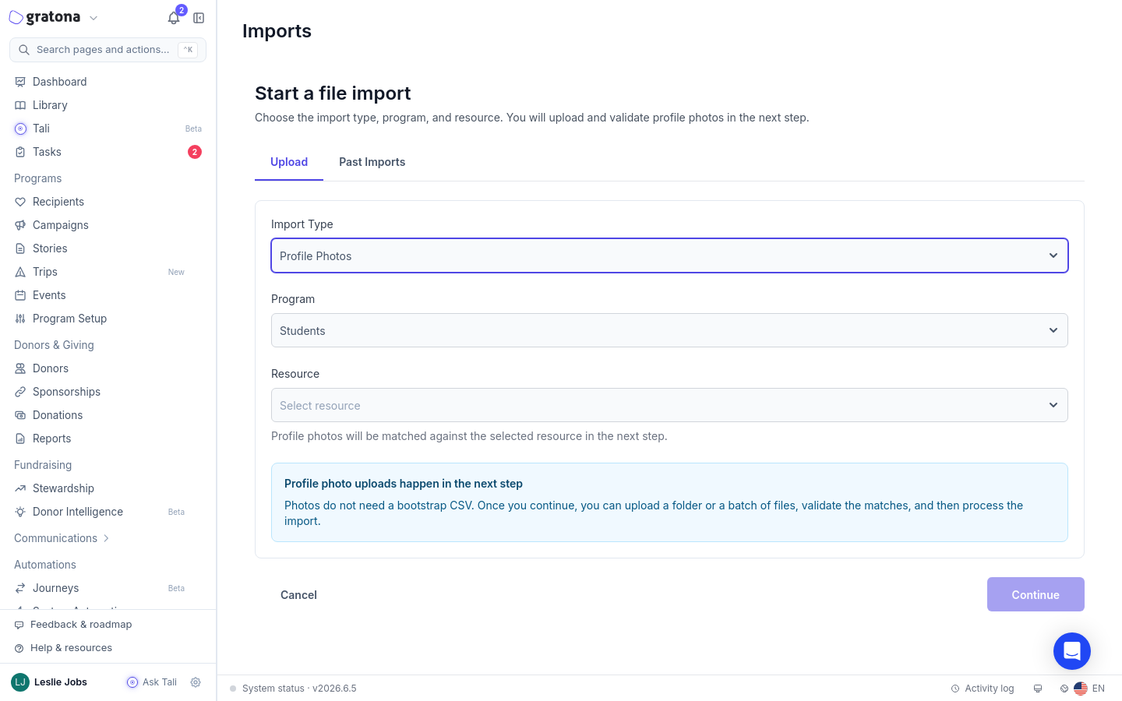Image resolution: width=1122 pixels, height=701 pixels.
Task: Open Program Setup in the sidebar
Action: click(x=108, y=319)
